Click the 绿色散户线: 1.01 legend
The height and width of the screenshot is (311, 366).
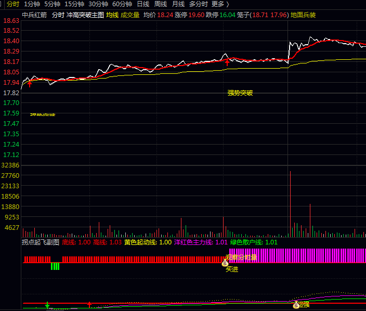(254, 242)
